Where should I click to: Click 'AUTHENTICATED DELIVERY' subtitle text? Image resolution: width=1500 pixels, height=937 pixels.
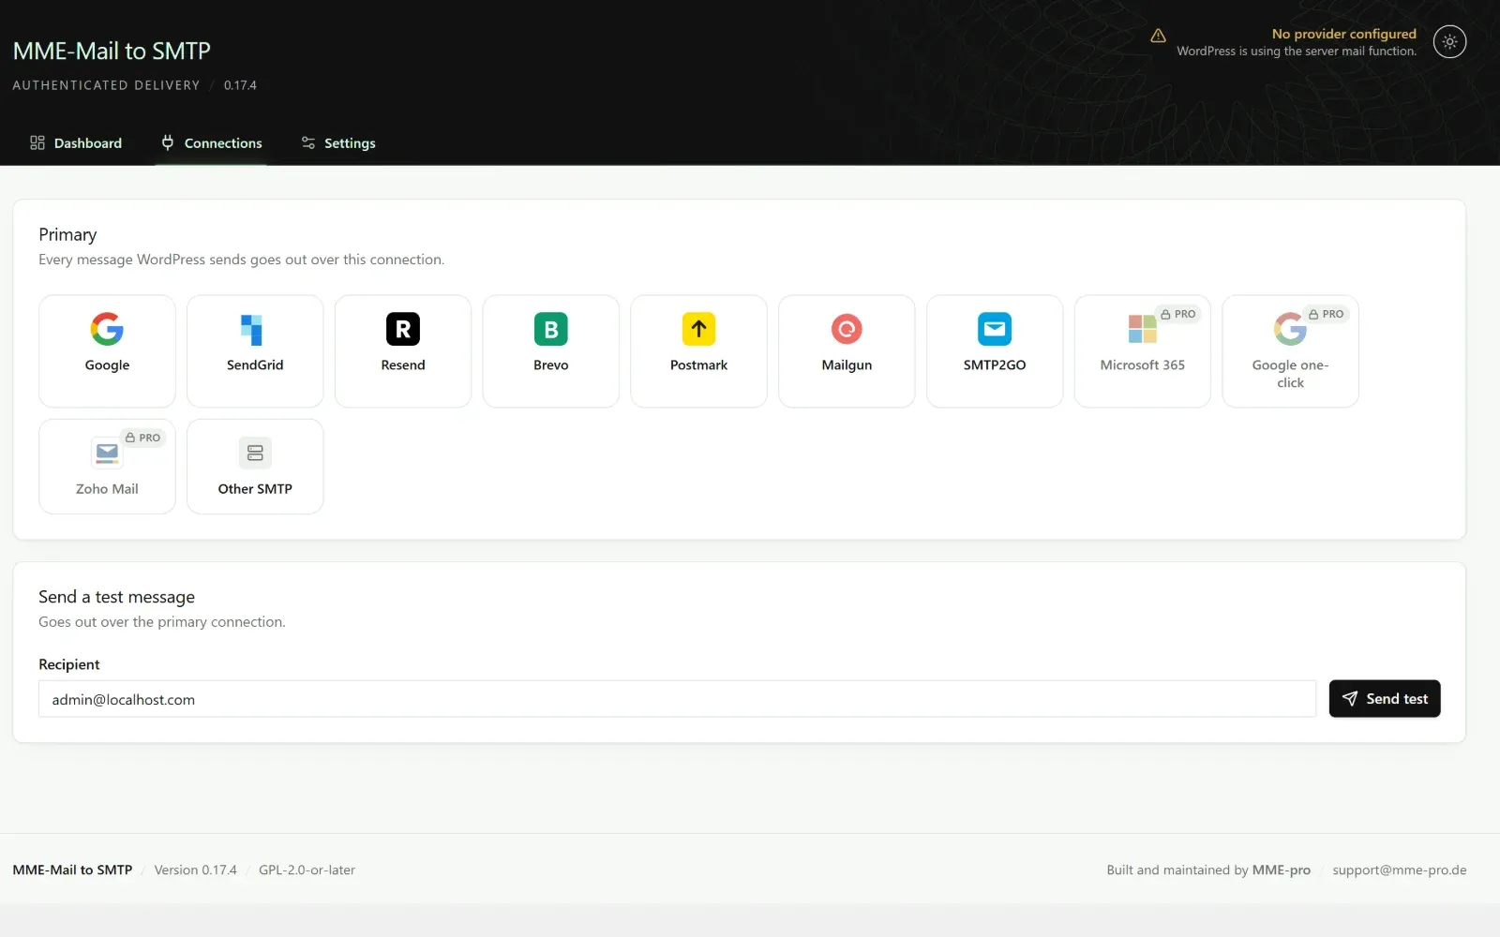point(106,85)
